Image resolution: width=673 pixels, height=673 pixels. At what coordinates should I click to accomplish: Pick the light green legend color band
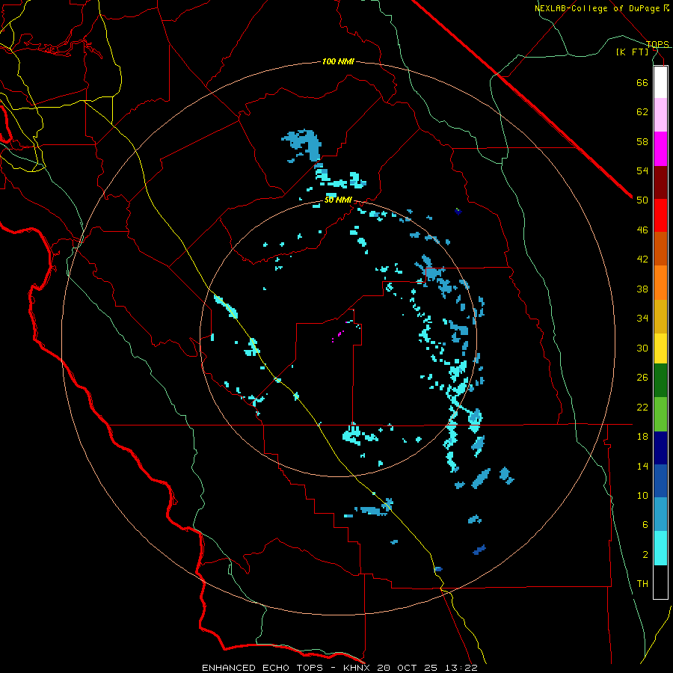coord(660,414)
